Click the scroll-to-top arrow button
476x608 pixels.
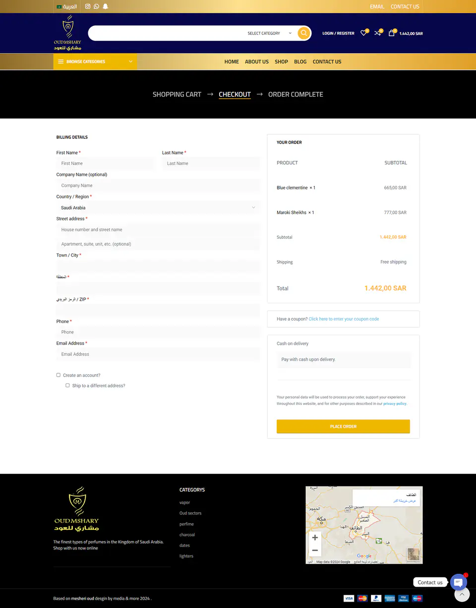(462, 594)
